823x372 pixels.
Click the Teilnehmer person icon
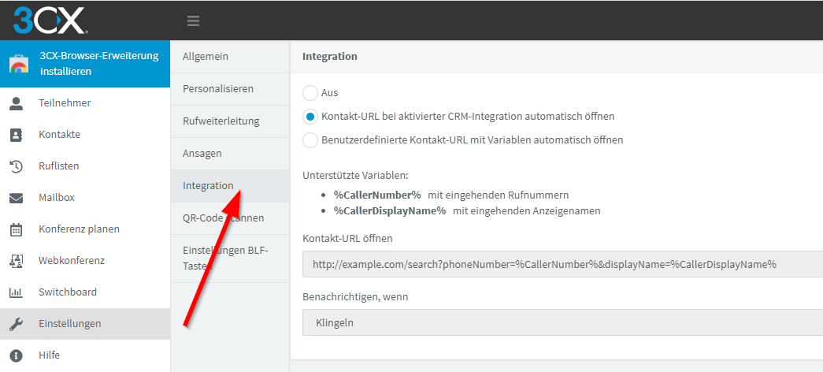click(17, 103)
